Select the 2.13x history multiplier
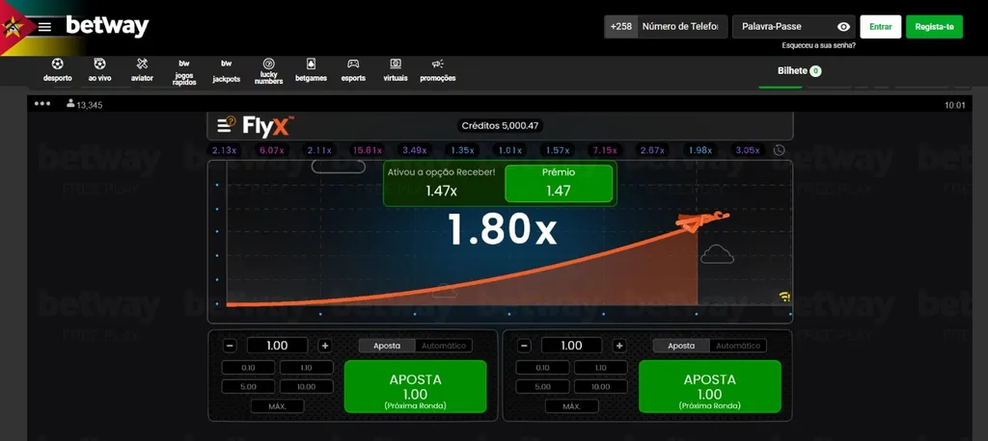This screenshot has width=988, height=441. [x=224, y=150]
